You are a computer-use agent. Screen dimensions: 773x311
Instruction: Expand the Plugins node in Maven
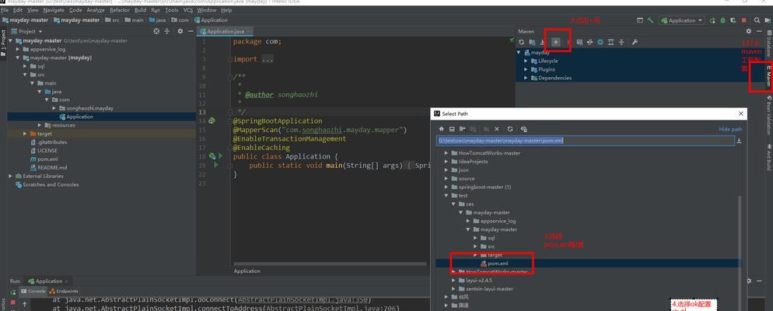tap(526, 69)
